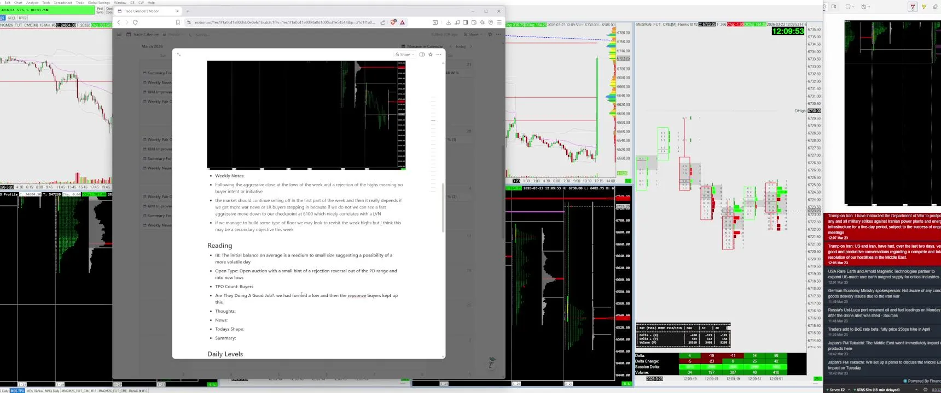Open a new browser tab with plus button

click(188, 11)
